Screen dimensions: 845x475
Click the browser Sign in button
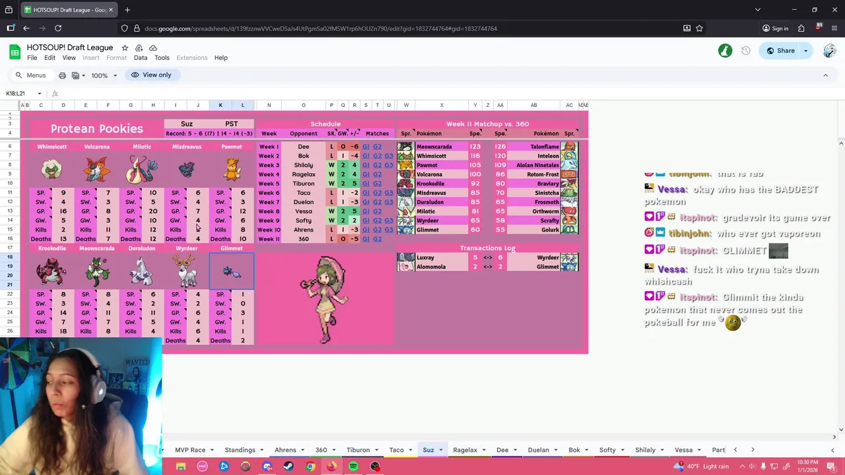pyautogui.click(x=775, y=28)
